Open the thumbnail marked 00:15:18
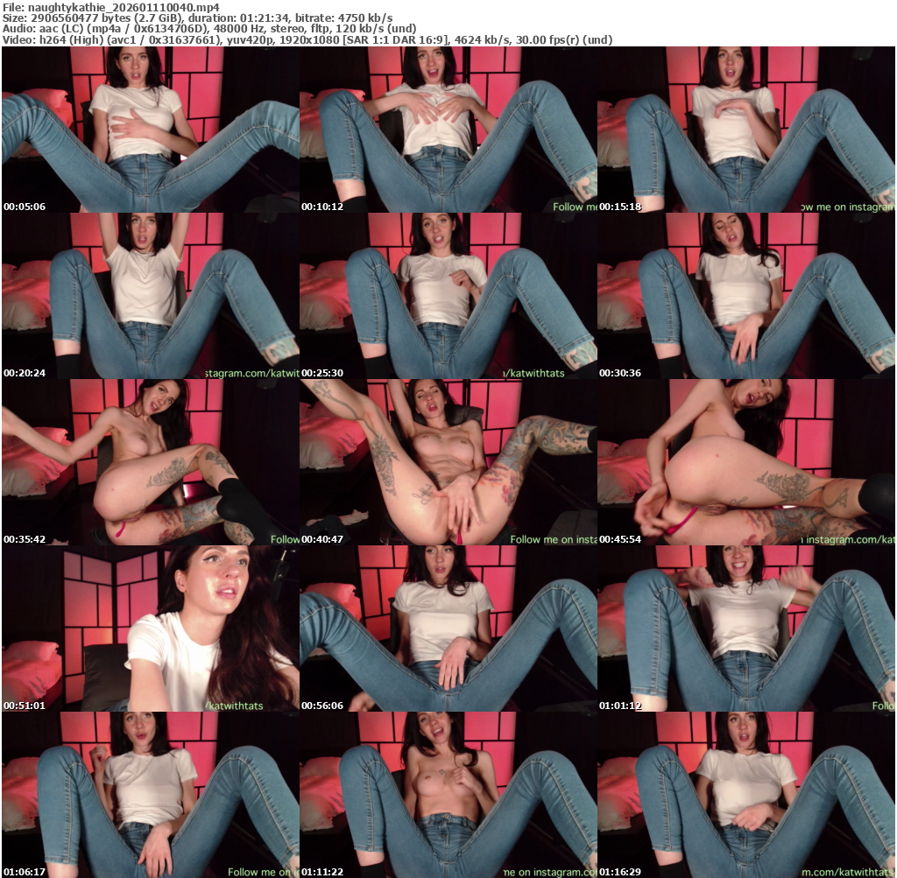Image resolution: width=897 pixels, height=878 pixels. pyautogui.click(x=745, y=130)
